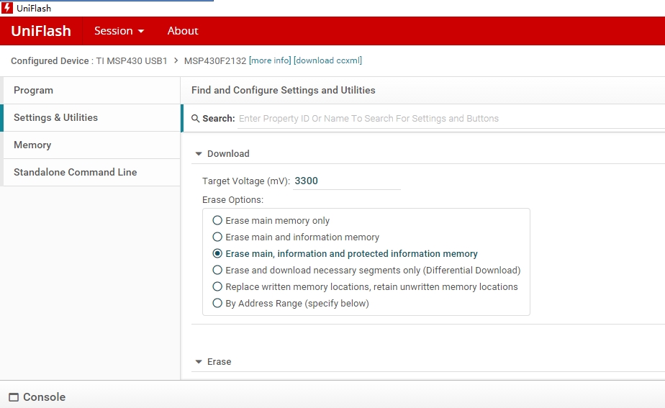Click the UniFlash lightning icon in title bar
The height and width of the screenshot is (408, 665).
point(8,8)
